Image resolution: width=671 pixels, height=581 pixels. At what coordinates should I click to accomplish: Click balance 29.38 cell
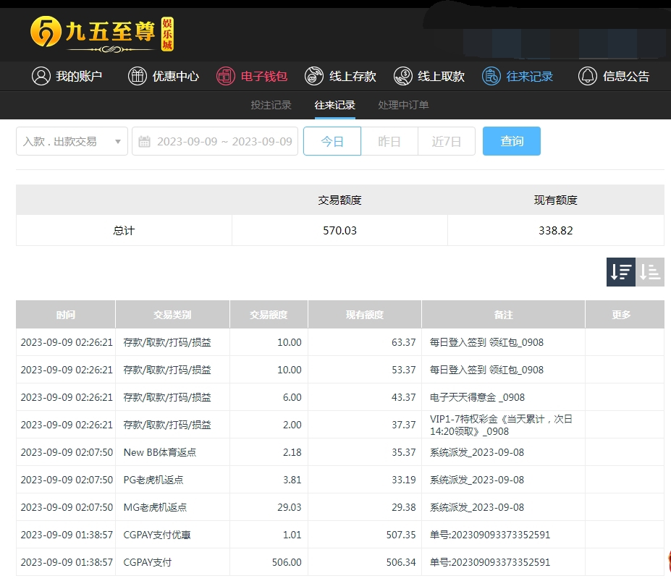pos(404,507)
